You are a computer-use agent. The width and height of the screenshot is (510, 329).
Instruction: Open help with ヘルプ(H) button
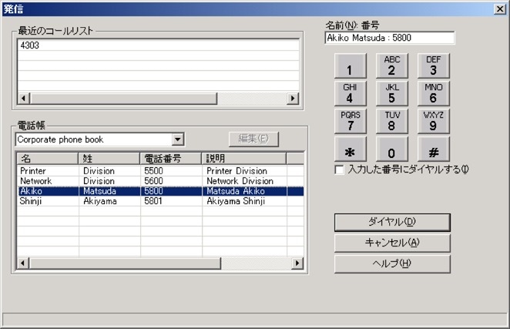(392, 264)
